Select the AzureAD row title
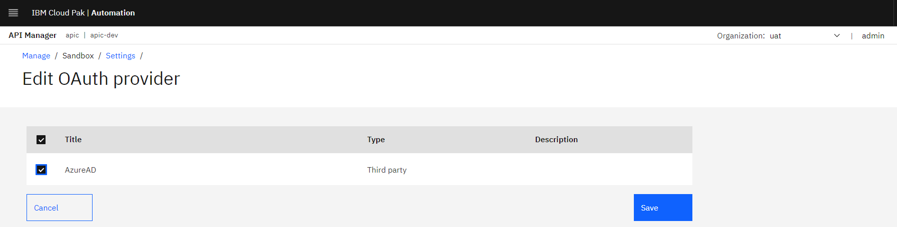Screen dimensions: 897x227 pos(80,170)
